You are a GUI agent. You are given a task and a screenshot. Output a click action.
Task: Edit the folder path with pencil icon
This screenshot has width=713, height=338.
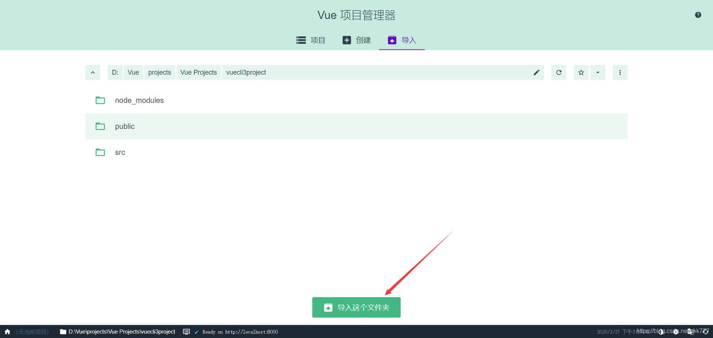536,72
